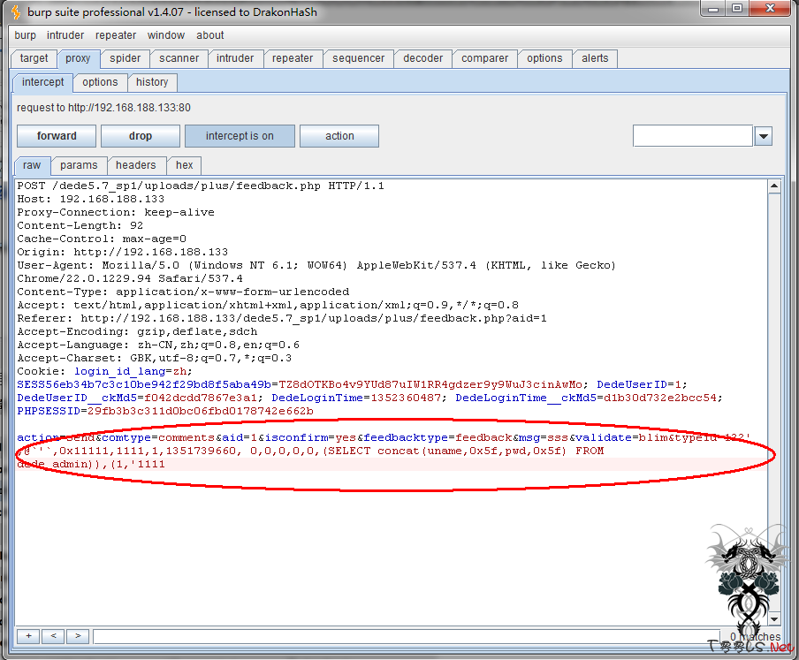Open the proxy options sub-tab
This screenshot has height=660, width=799.
(x=100, y=82)
